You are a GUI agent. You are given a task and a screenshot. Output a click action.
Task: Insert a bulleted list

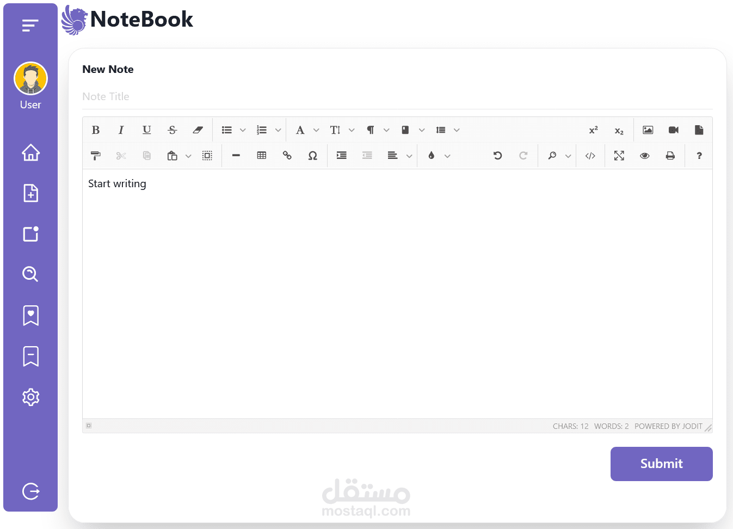coord(227,130)
